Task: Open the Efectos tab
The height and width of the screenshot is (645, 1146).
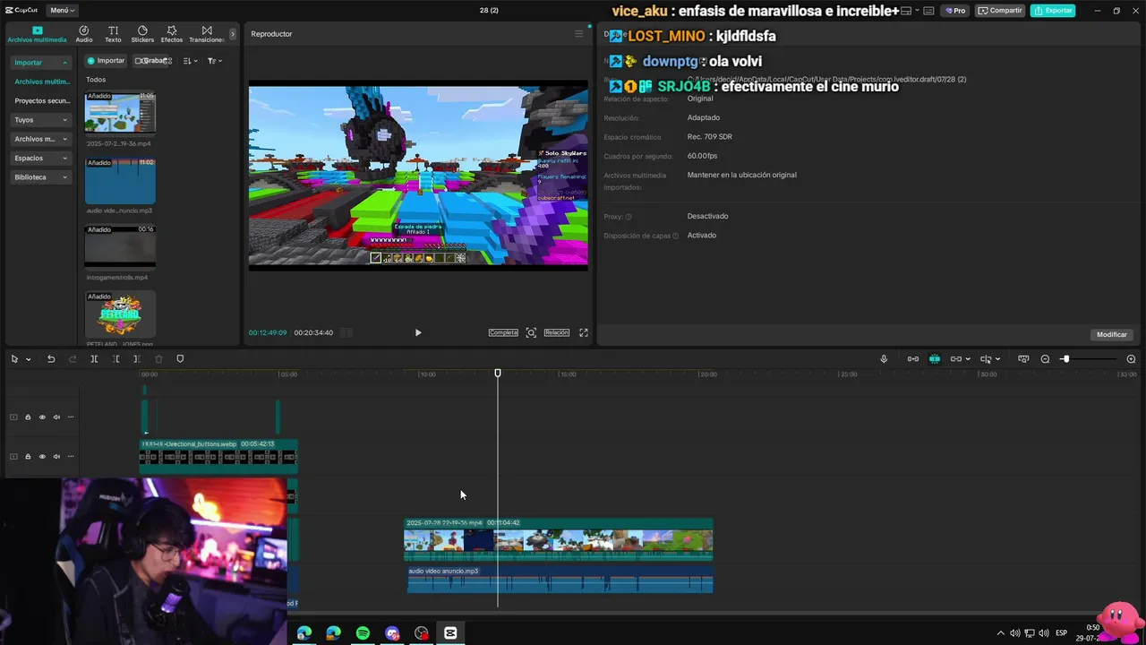Action: click(x=172, y=34)
